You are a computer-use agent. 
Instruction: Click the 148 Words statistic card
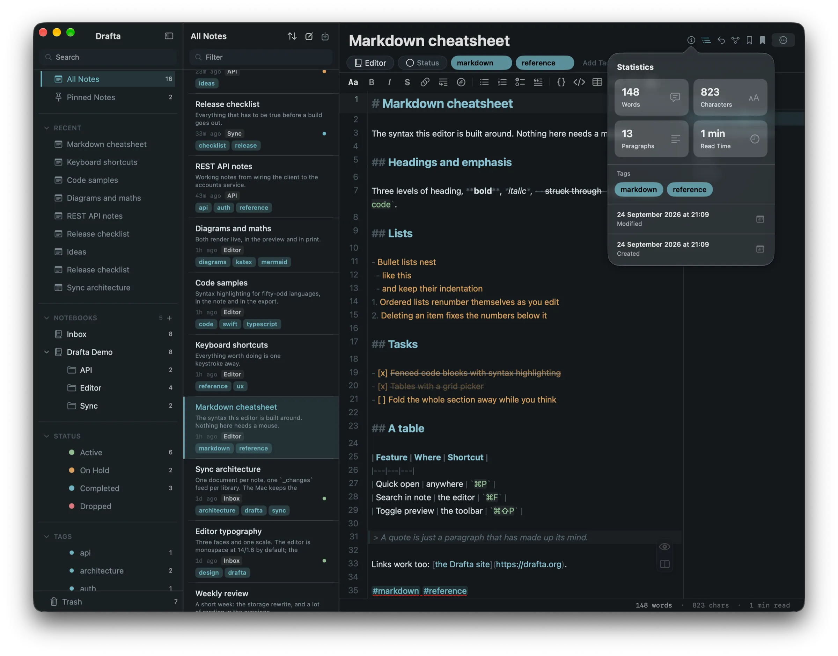(x=652, y=97)
